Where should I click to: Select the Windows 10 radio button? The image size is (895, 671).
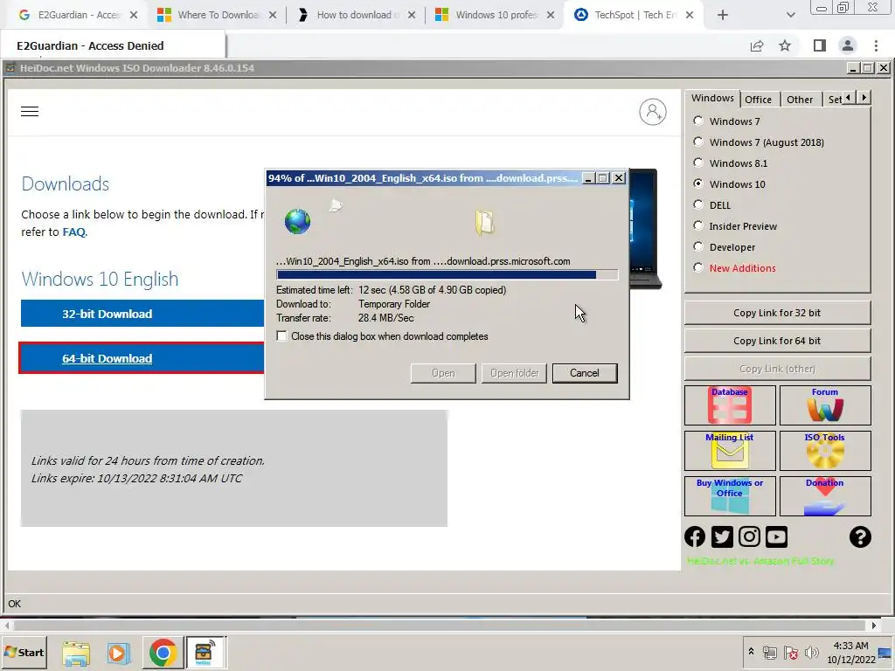(x=698, y=183)
